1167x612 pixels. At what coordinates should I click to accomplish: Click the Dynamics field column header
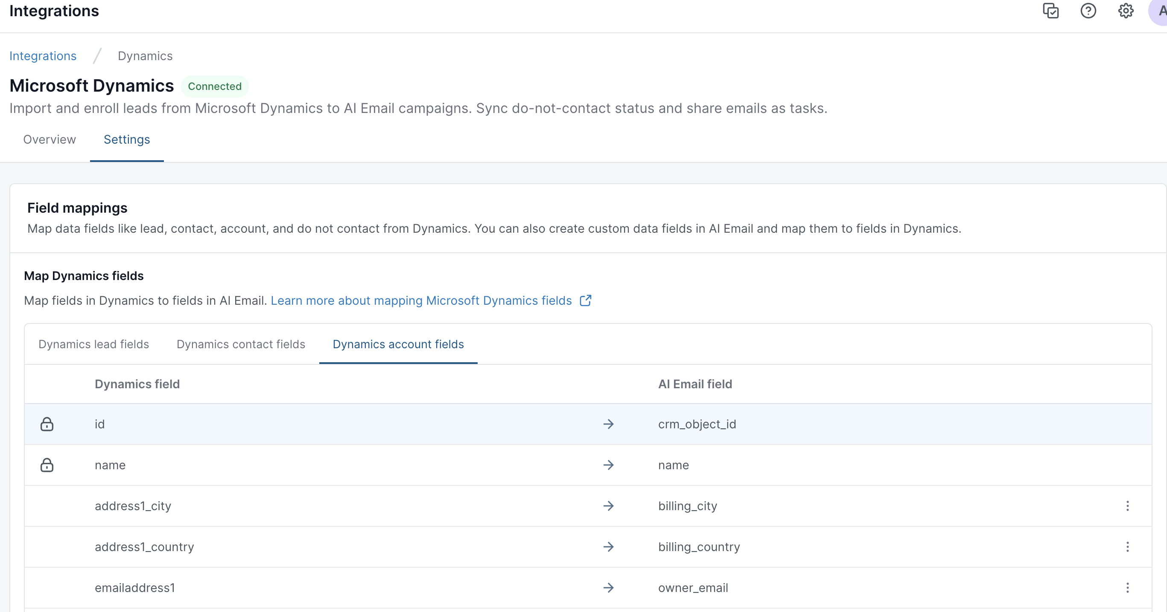click(x=137, y=384)
